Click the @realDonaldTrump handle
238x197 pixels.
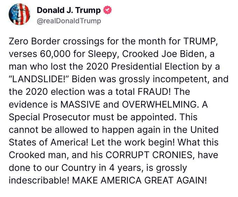point(69,21)
